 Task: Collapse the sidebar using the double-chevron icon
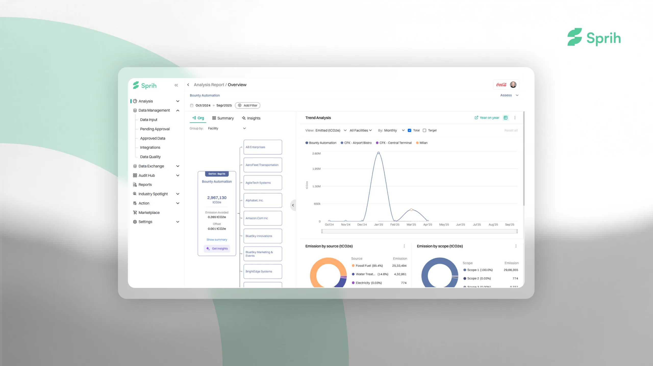click(176, 85)
